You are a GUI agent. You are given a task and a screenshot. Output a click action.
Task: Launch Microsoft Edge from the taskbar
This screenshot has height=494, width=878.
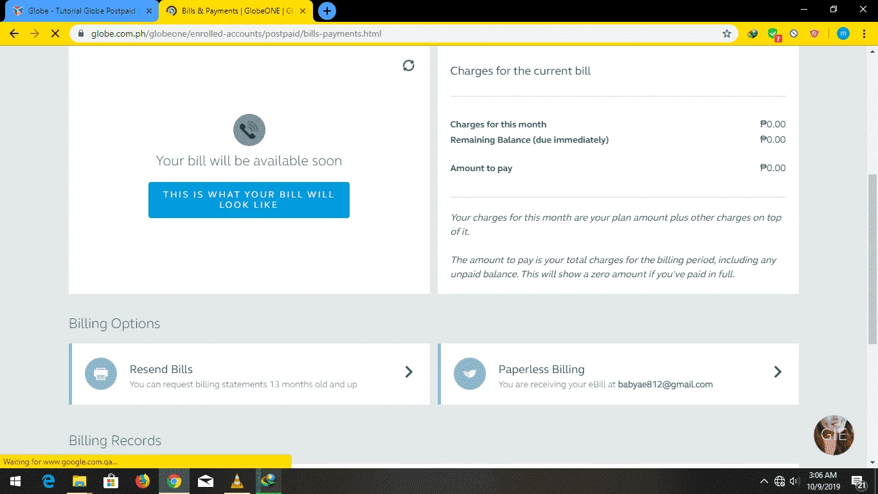pyautogui.click(x=48, y=481)
